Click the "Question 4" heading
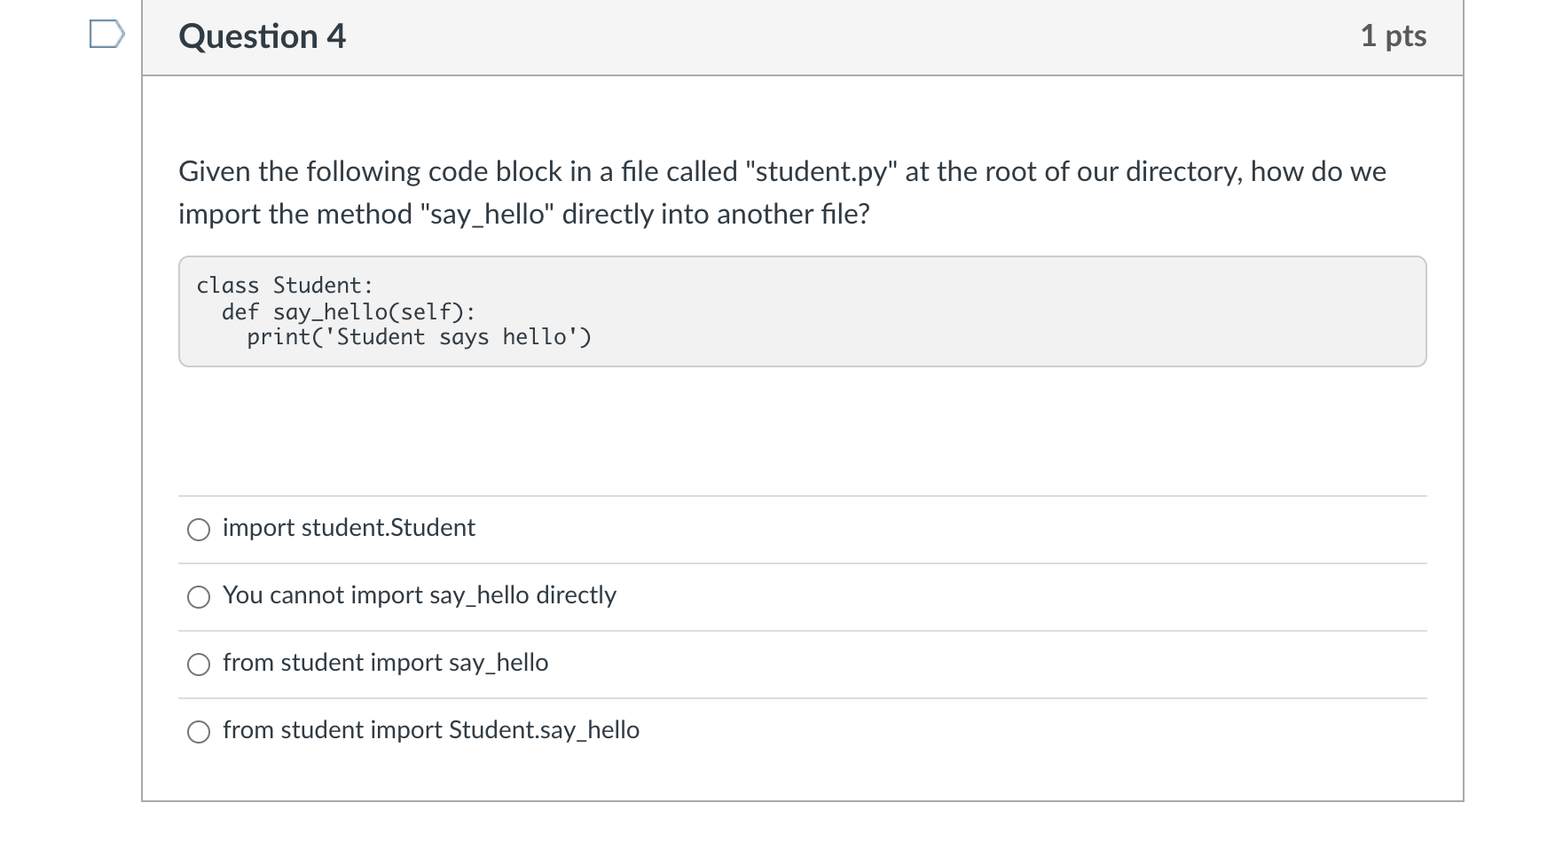The image size is (1555, 842). point(262,36)
